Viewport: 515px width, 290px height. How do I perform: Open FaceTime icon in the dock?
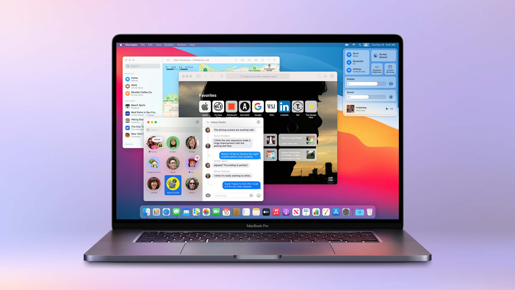[x=216, y=212]
